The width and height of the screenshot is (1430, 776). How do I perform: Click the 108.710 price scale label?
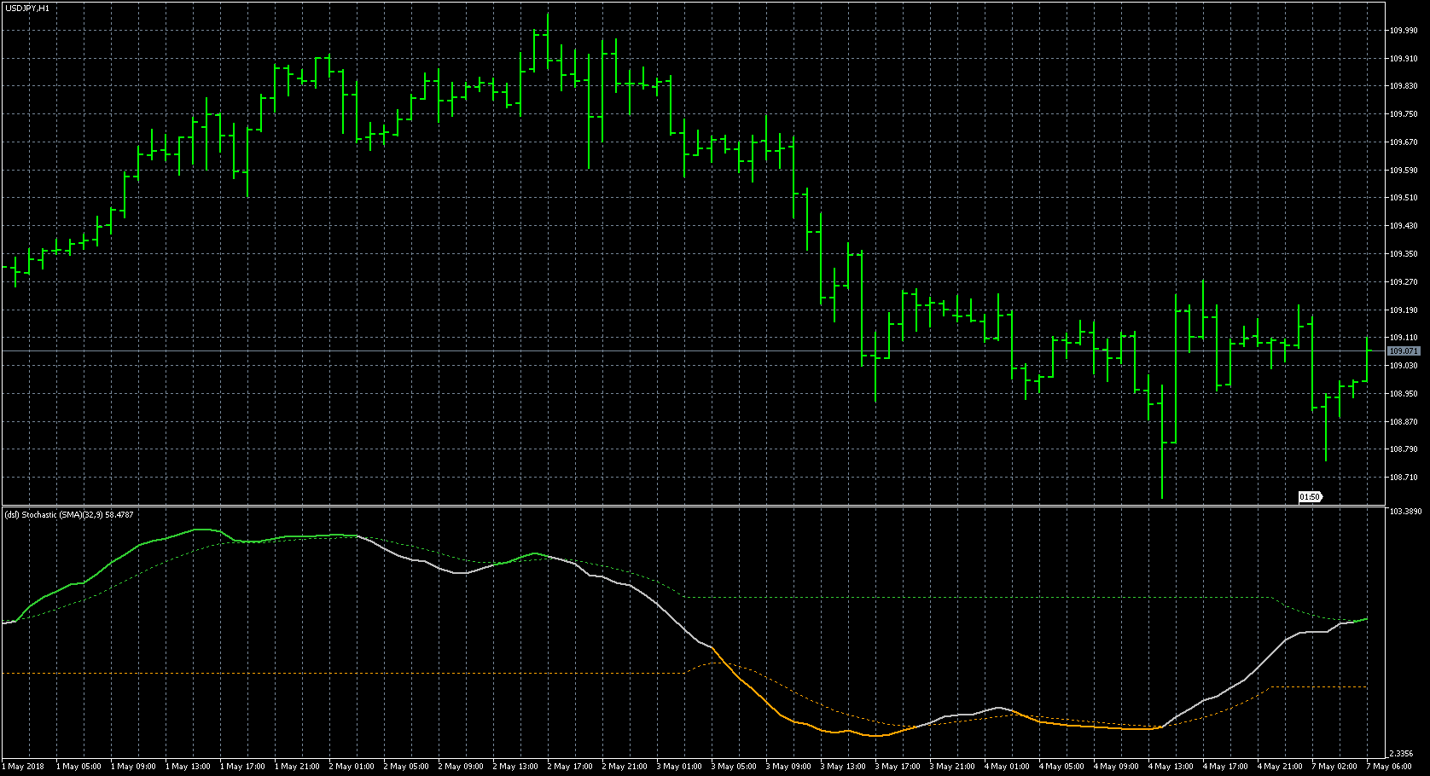pos(1403,478)
